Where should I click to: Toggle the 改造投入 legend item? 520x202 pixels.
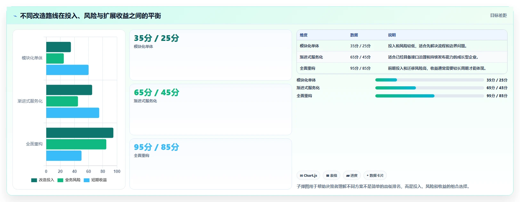click(x=43, y=180)
